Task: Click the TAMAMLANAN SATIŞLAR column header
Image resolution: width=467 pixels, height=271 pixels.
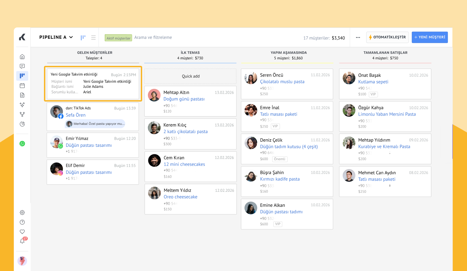Action: (x=385, y=53)
